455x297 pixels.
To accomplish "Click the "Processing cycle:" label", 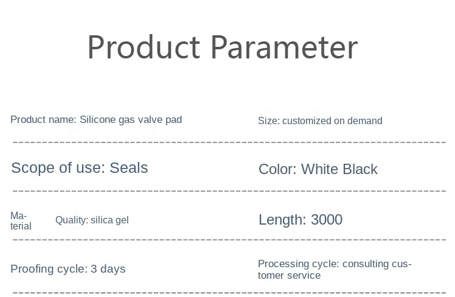I will pyautogui.click(x=298, y=264).
